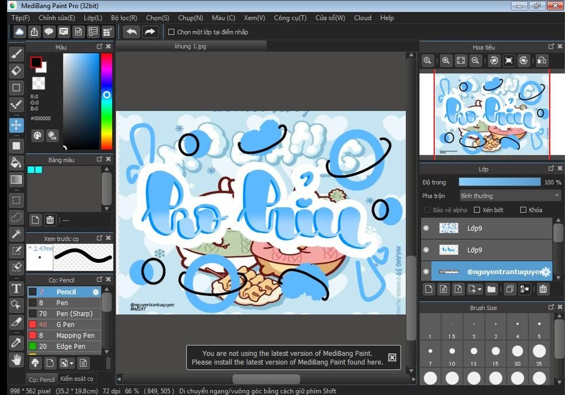Viewport: 565px width, 395px height.
Task: Switch to the Kiểm soát cọ tab
Action: tap(77, 379)
